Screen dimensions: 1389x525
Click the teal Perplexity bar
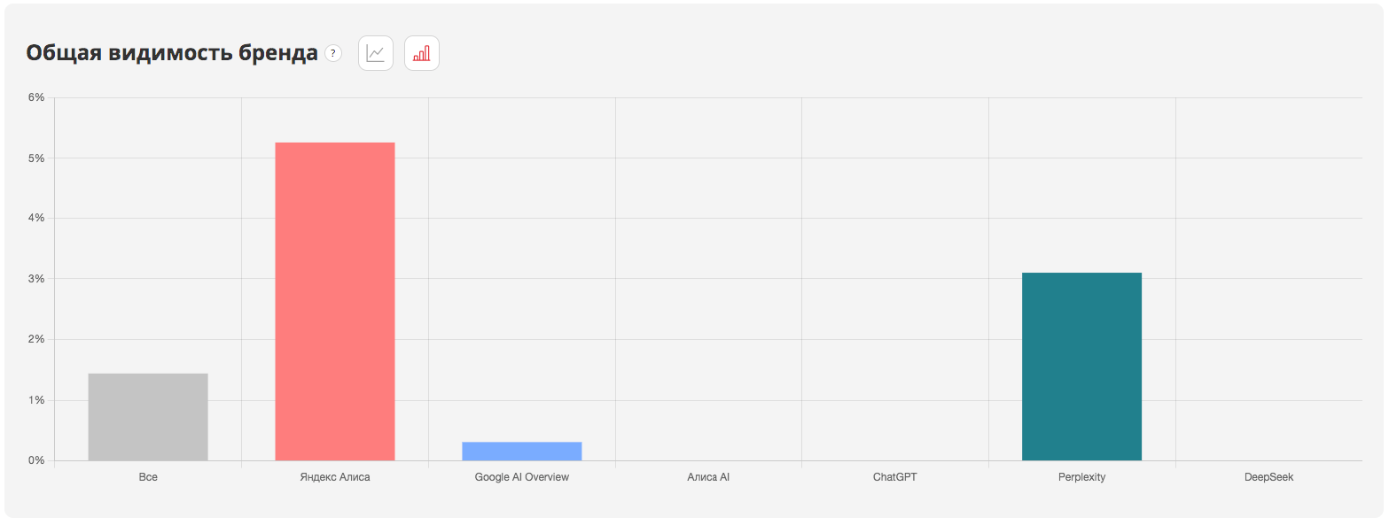[x=1081, y=367]
